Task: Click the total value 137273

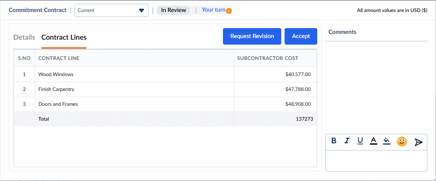Action: (304, 119)
